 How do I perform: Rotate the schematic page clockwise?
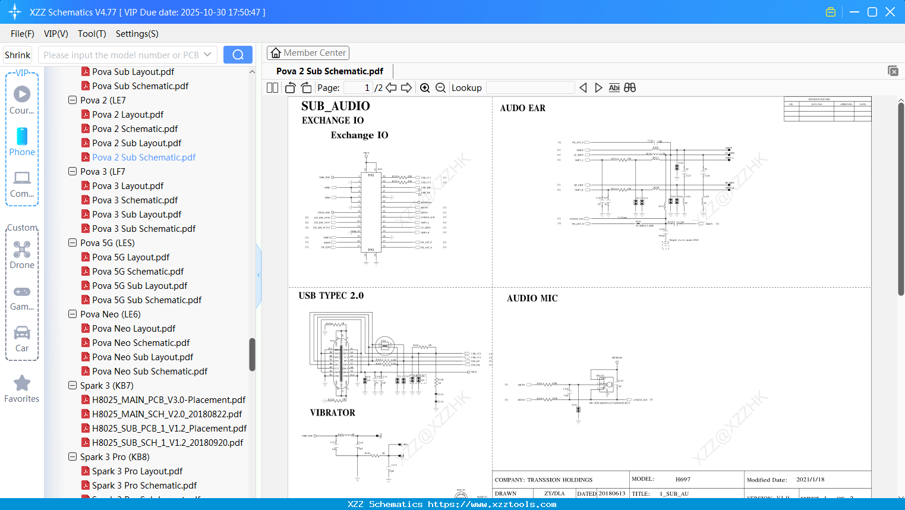pyautogui.click(x=305, y=87)
